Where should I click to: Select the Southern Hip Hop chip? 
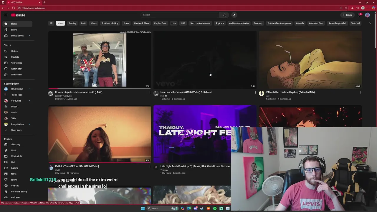pyautogui.click(x=110, y=23)
